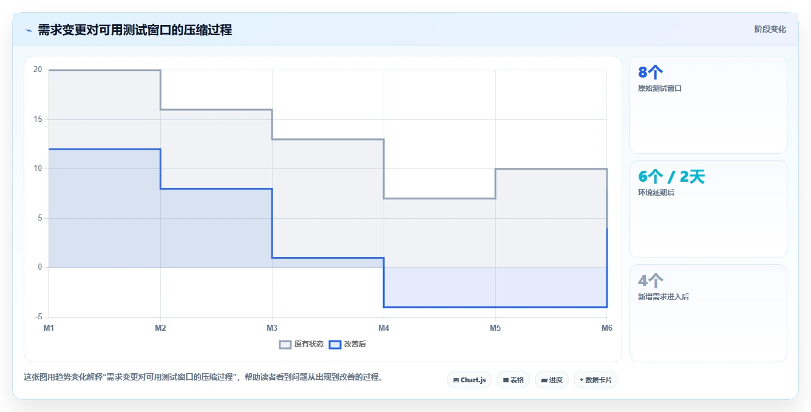Click the grey 原有状态 legend swatch
This screenshot has width=811, height=412.
tap(285, 344)
